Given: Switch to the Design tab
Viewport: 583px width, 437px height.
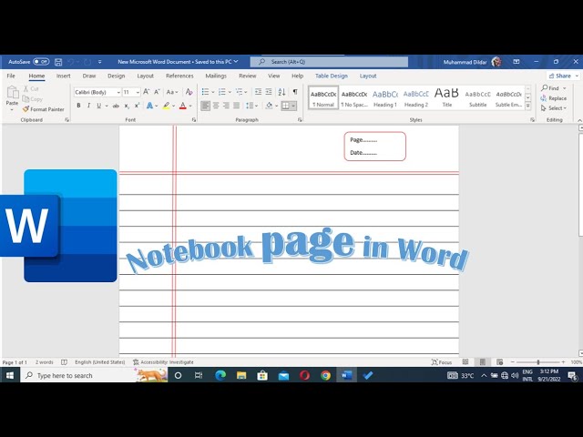Looking at the screenshot, I should point(117,76).
